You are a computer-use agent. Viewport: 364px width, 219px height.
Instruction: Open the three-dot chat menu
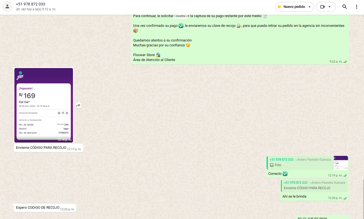[356, 7]
